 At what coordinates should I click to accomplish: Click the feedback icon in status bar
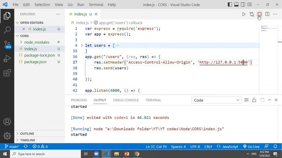point(266,146)
